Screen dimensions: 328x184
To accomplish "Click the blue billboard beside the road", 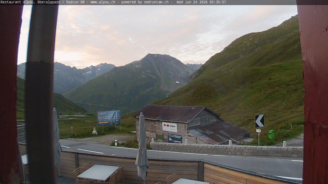I will [x=109, y=118].
